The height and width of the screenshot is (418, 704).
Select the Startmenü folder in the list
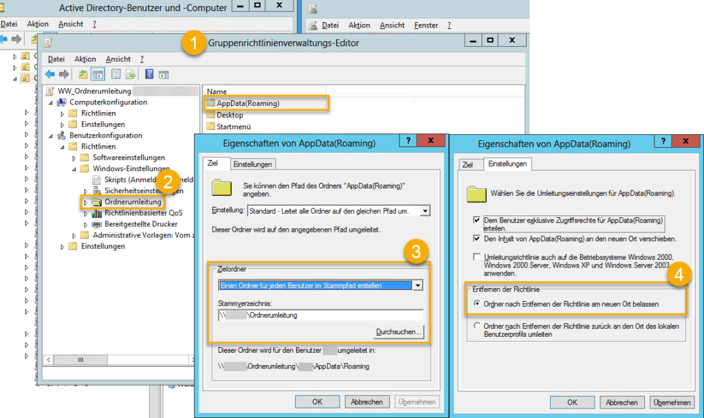tap(234, 126)
